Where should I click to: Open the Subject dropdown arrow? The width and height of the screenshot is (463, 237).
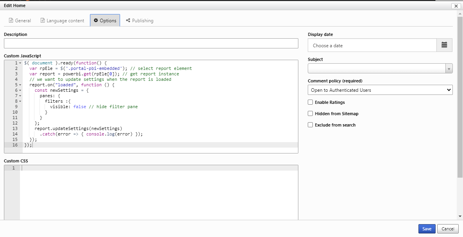tap(448, 68)
